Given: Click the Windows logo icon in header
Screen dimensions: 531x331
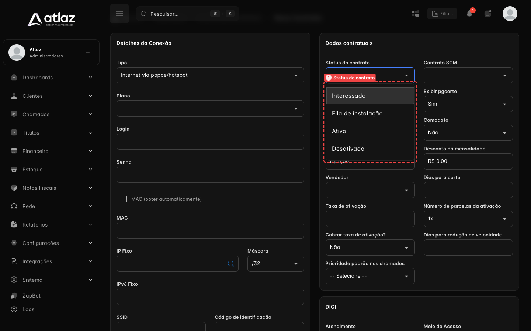Looking at the screenshot, I should (x=415, y=14).
